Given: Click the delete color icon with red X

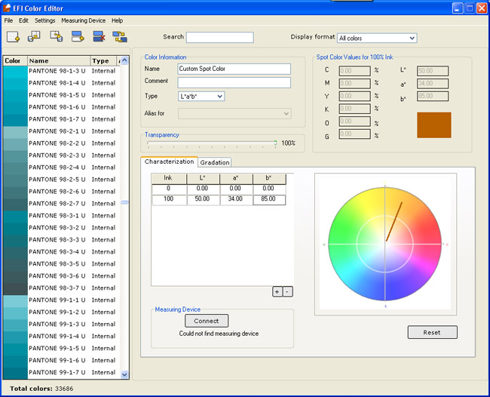Looking at the screenshot, I should (99, 36).
